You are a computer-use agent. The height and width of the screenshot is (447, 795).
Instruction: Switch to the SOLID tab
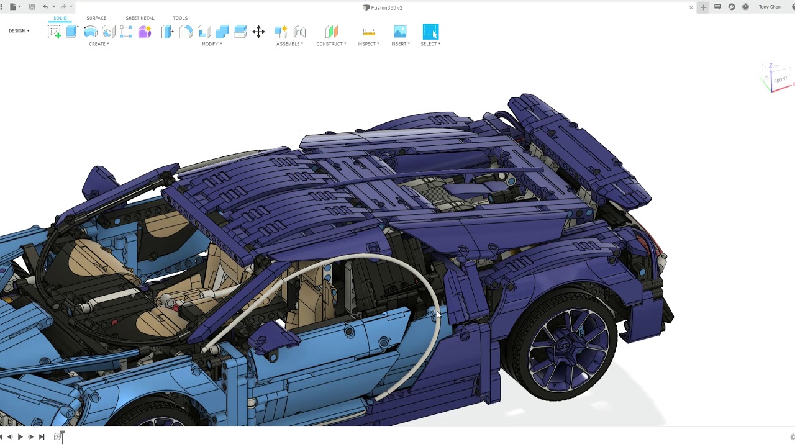(60, 18)
